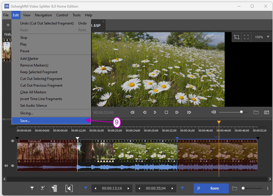Choose Add Marker menu entry
Screen dimensions: 273x196
click(51, 58)
